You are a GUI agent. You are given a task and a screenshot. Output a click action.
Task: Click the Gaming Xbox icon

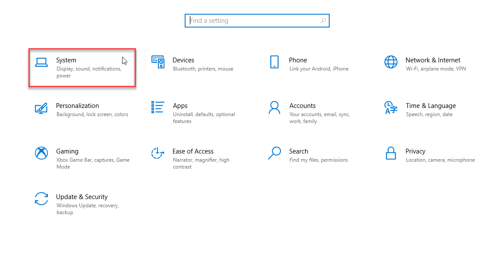(41, 153)
